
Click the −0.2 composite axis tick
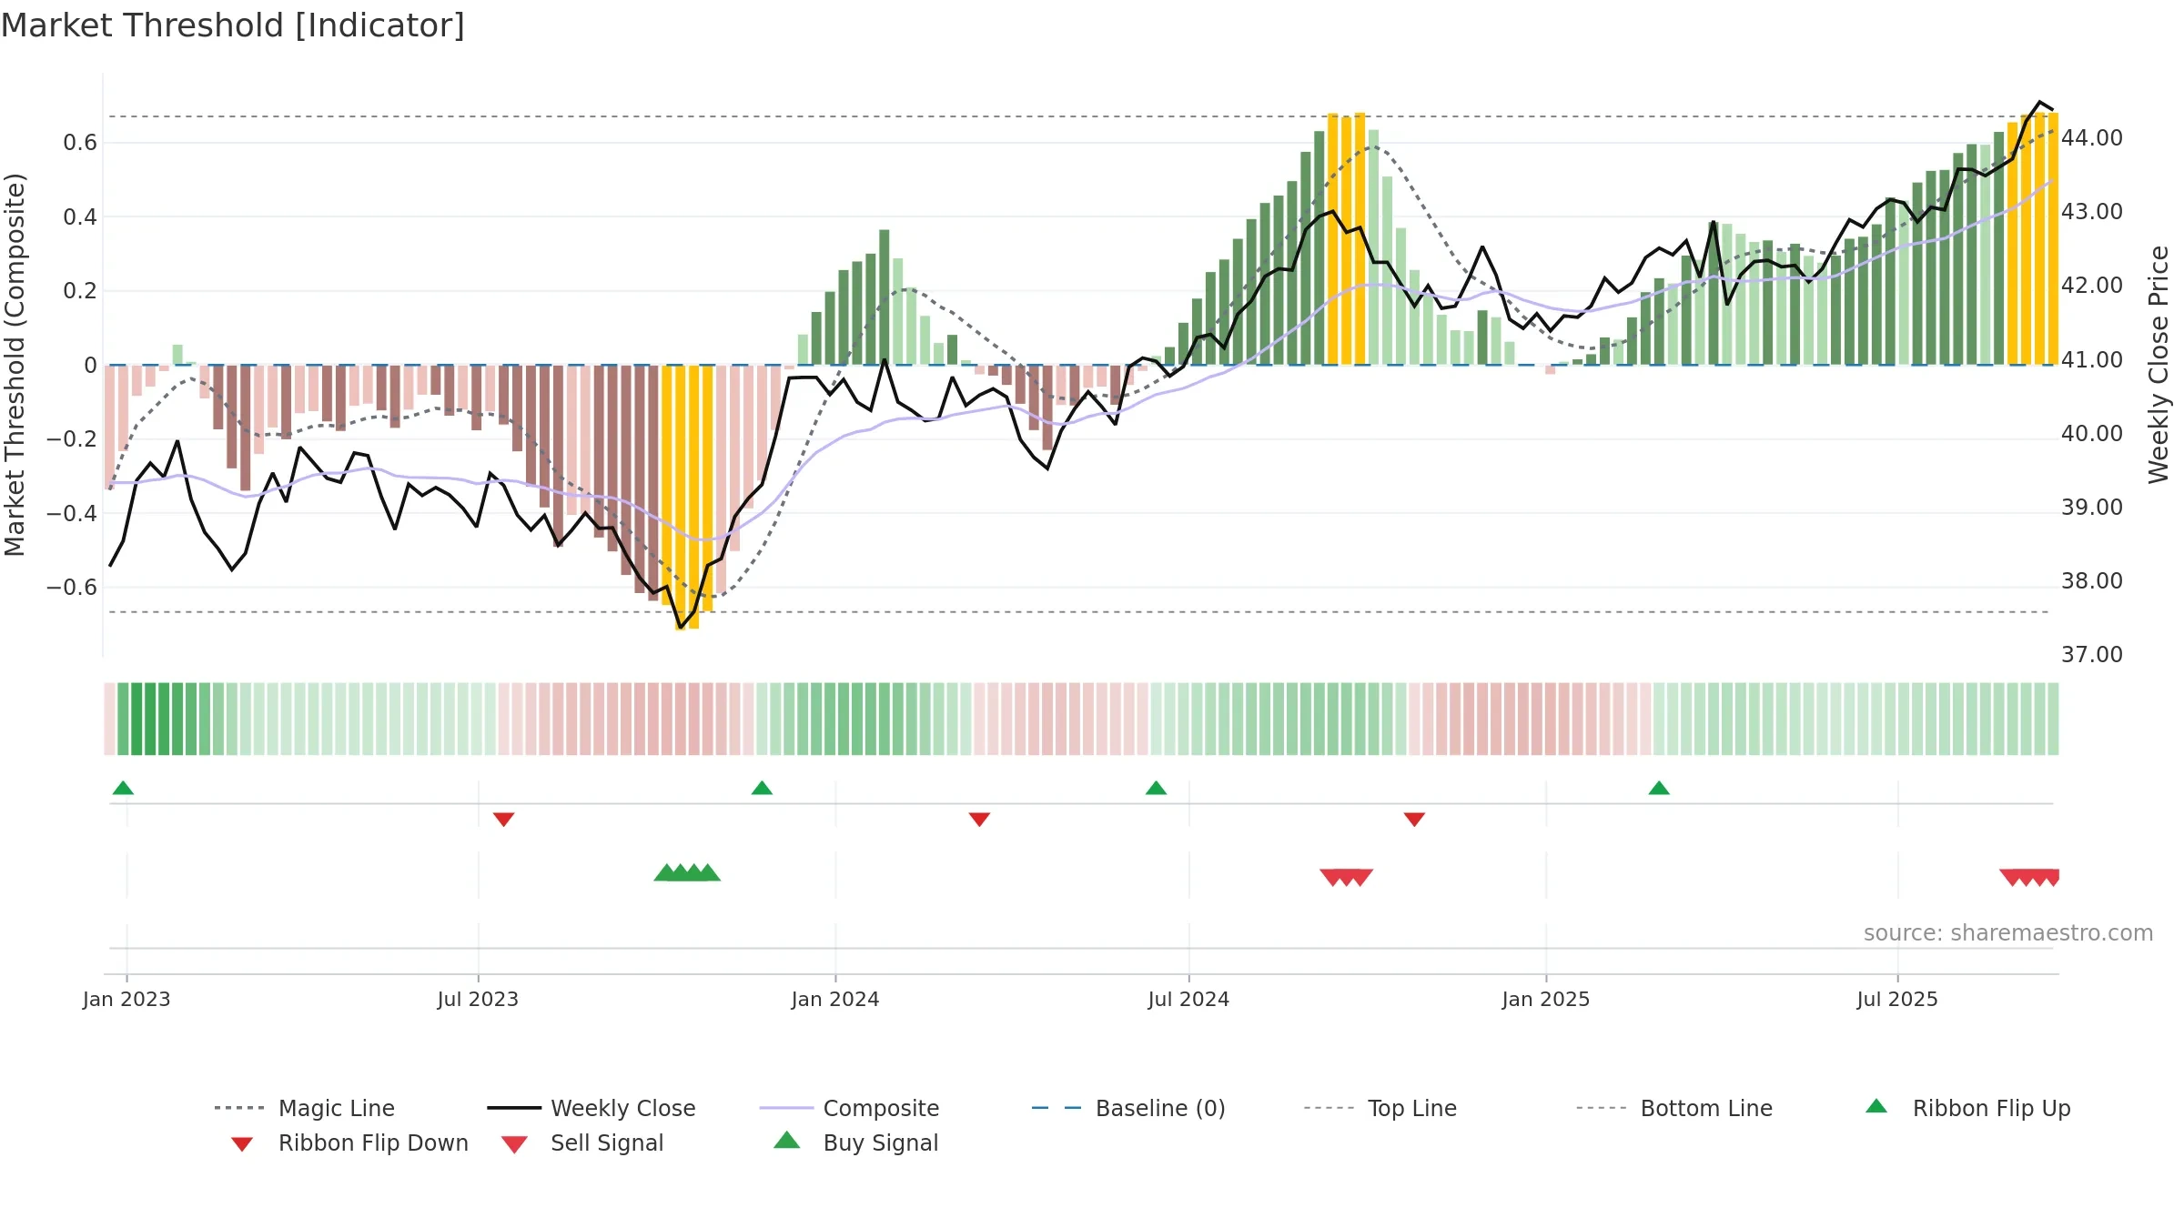(x=72, y=439)
